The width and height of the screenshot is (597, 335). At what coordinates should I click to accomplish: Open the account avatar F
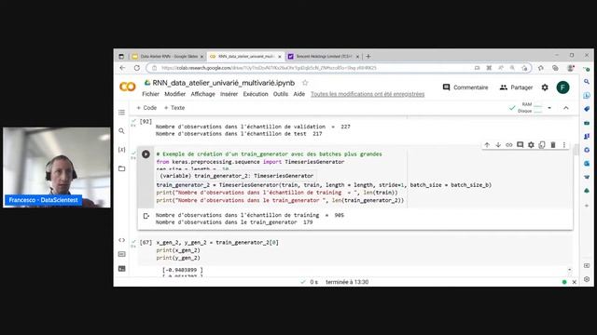click(562, 87)
